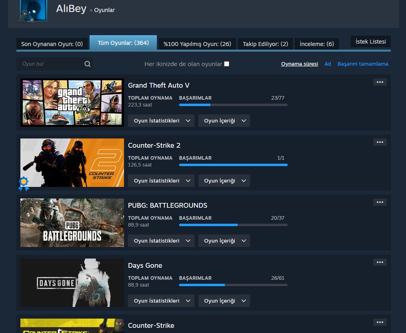This screenshot has height=333, width=406.
Task: Click the 223,3 saat playtime text
Action: tap(140, 105)
